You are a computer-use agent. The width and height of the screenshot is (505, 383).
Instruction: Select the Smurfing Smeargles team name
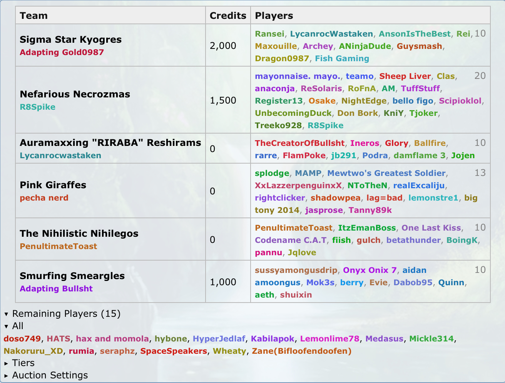click(72, 276)
